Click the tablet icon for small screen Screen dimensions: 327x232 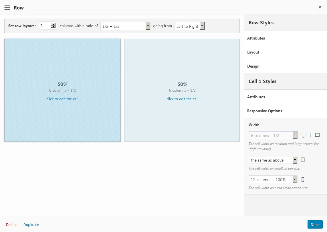[303, 160]
